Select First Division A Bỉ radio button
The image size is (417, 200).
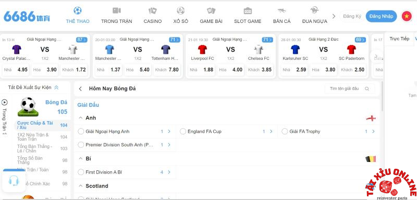[x=81, y=172]
